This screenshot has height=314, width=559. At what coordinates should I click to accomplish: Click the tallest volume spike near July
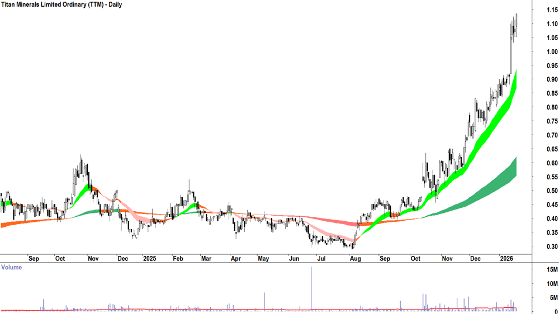[x=311, y=288]
